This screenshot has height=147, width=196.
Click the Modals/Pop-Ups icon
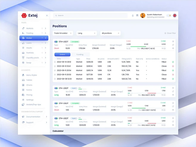pos(23,104)
